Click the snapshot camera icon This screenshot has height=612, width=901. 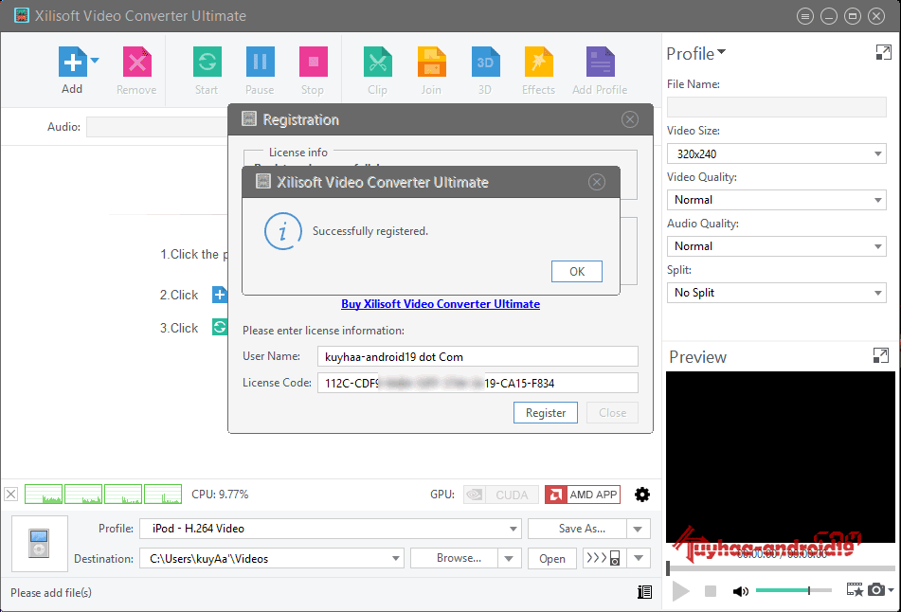[875, 589]
